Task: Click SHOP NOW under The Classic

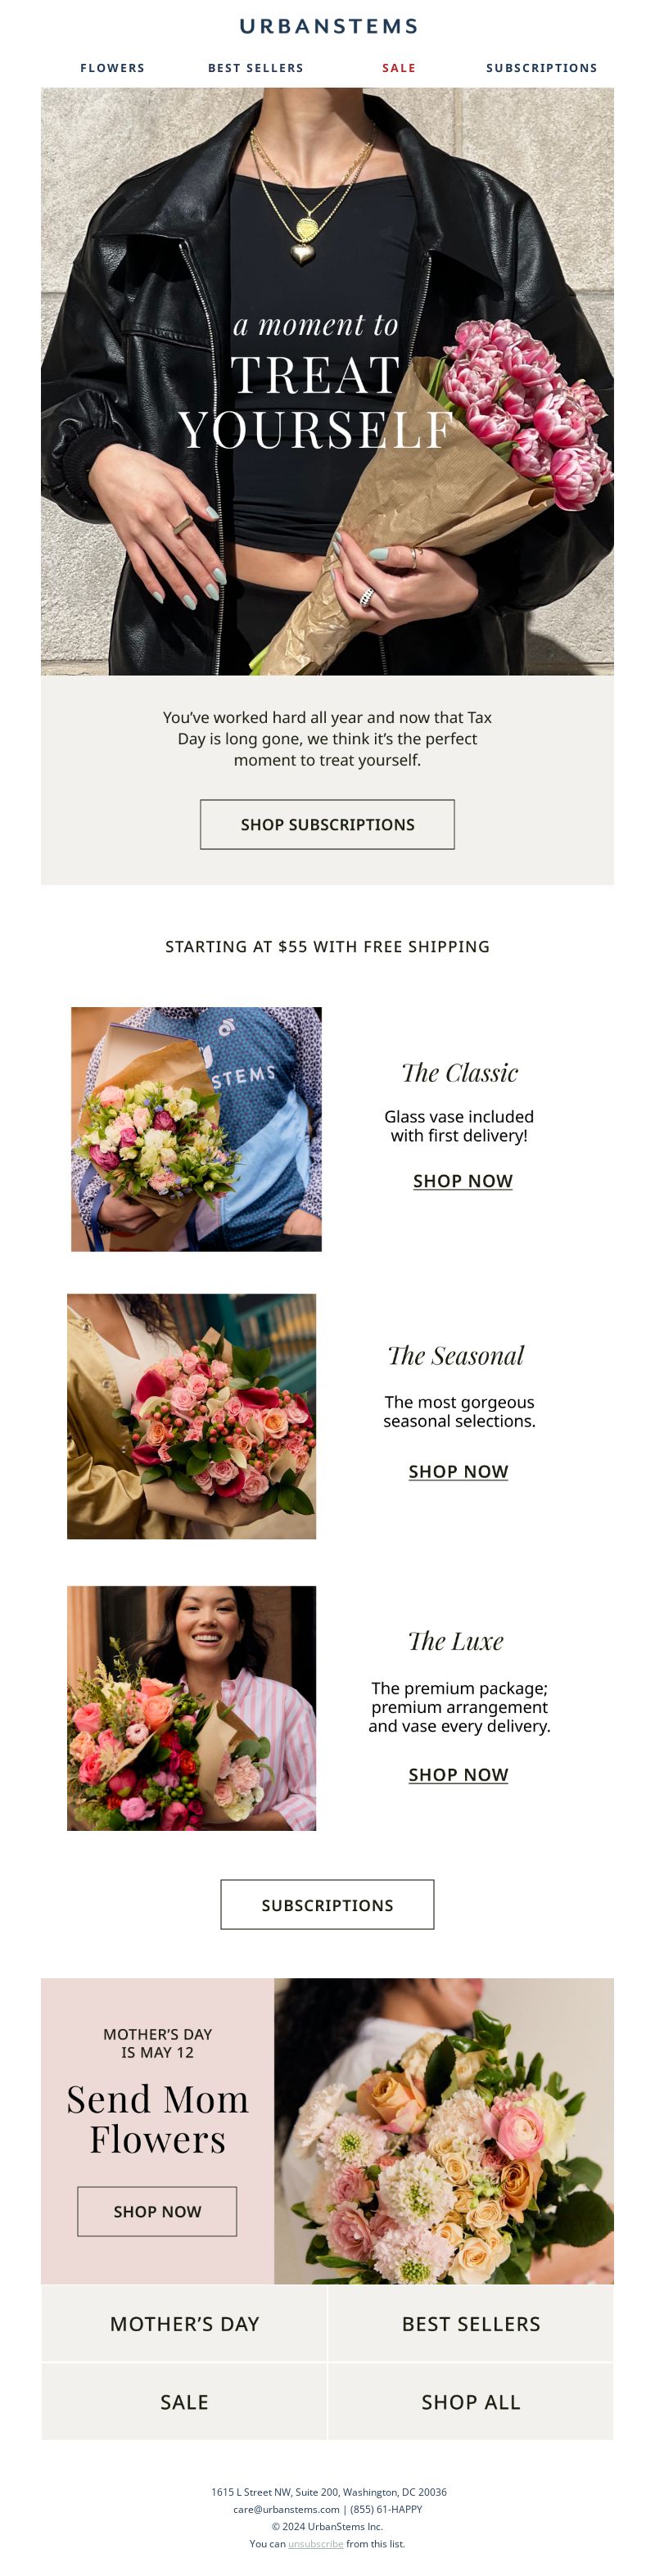Action: pos(462,1180)
